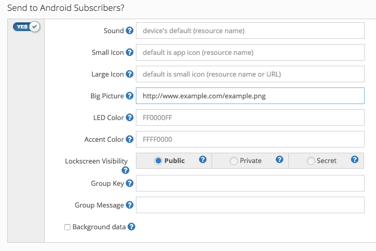This screenshot has height=251, width=376.
Task: Open help icon beside Public visibility option
Action: 203,160
